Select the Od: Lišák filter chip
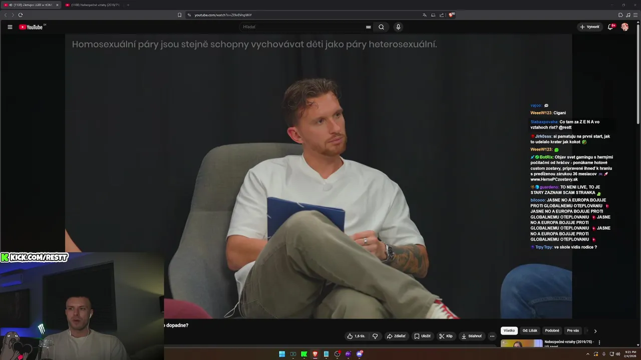The image size is (641, 360). [x=530, y=330]
